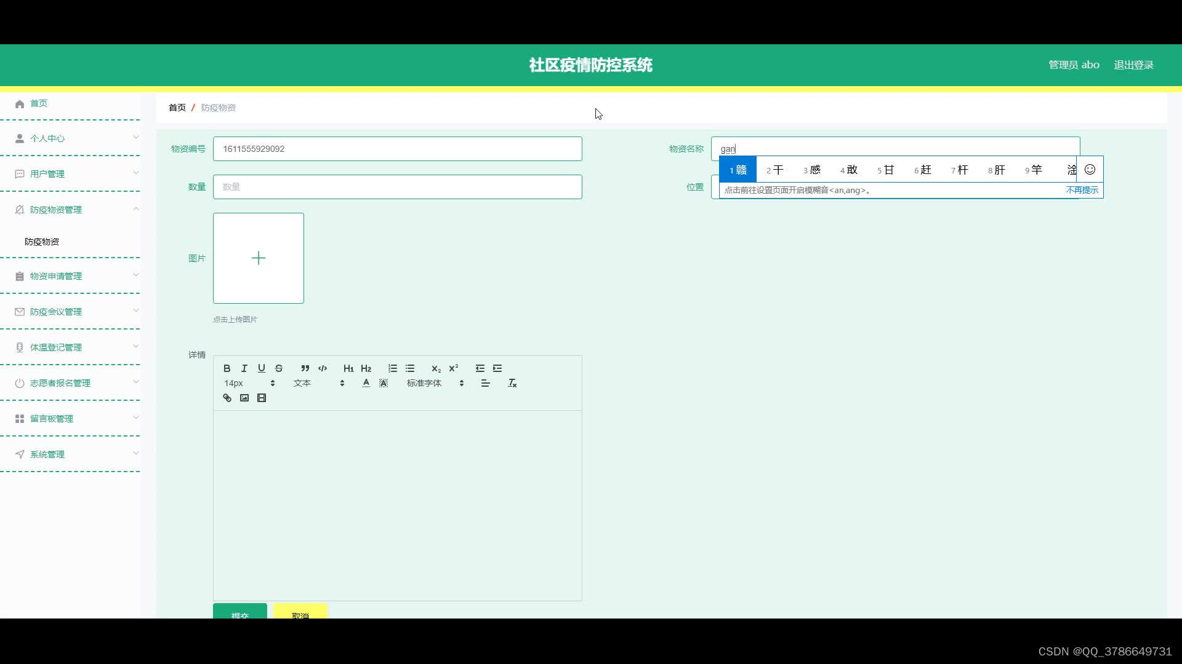Open the 标准字体 font family dropdown

435,383
